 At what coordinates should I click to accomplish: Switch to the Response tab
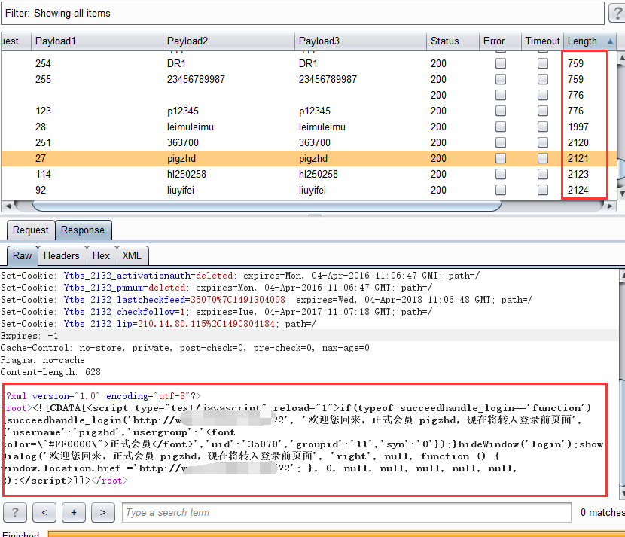pos(83,230)
